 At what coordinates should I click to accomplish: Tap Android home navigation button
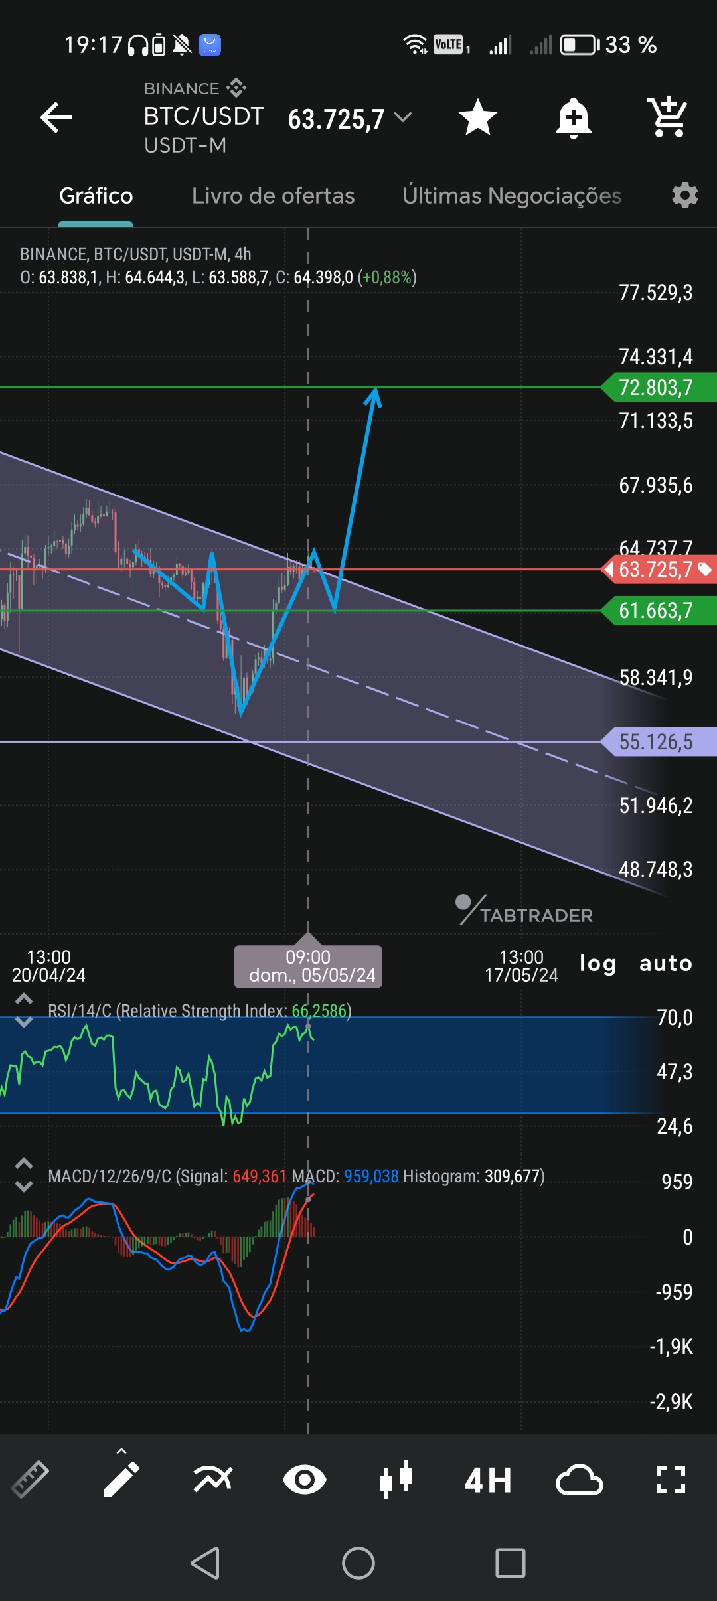358,1563
